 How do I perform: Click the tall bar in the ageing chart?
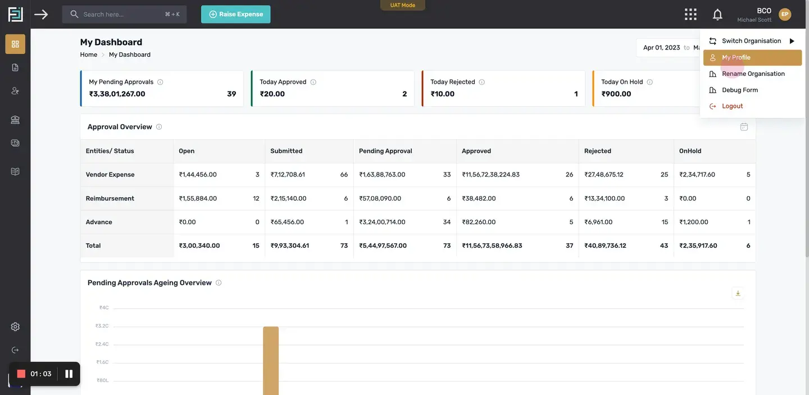point(271,361)
